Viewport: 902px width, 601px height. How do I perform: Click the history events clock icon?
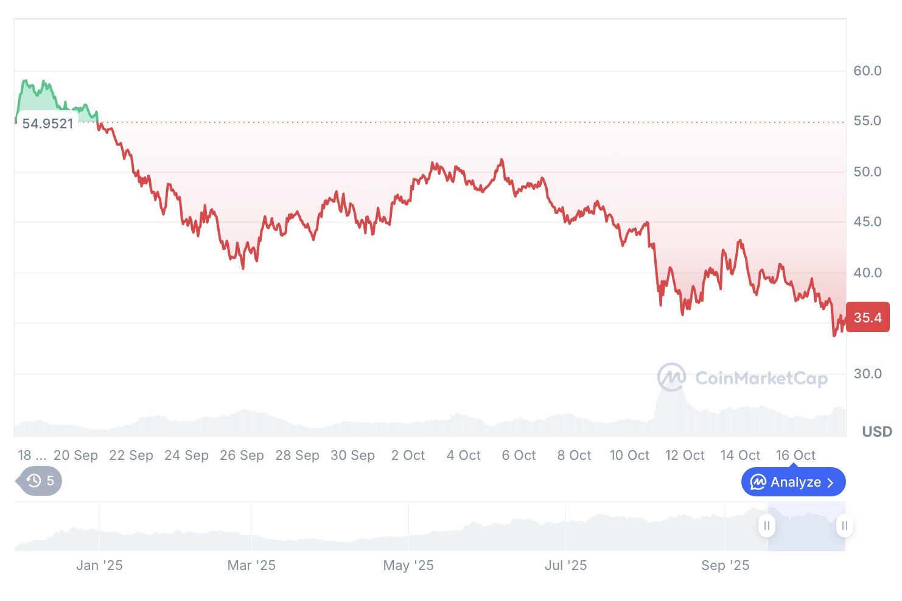tap(34, 481)
